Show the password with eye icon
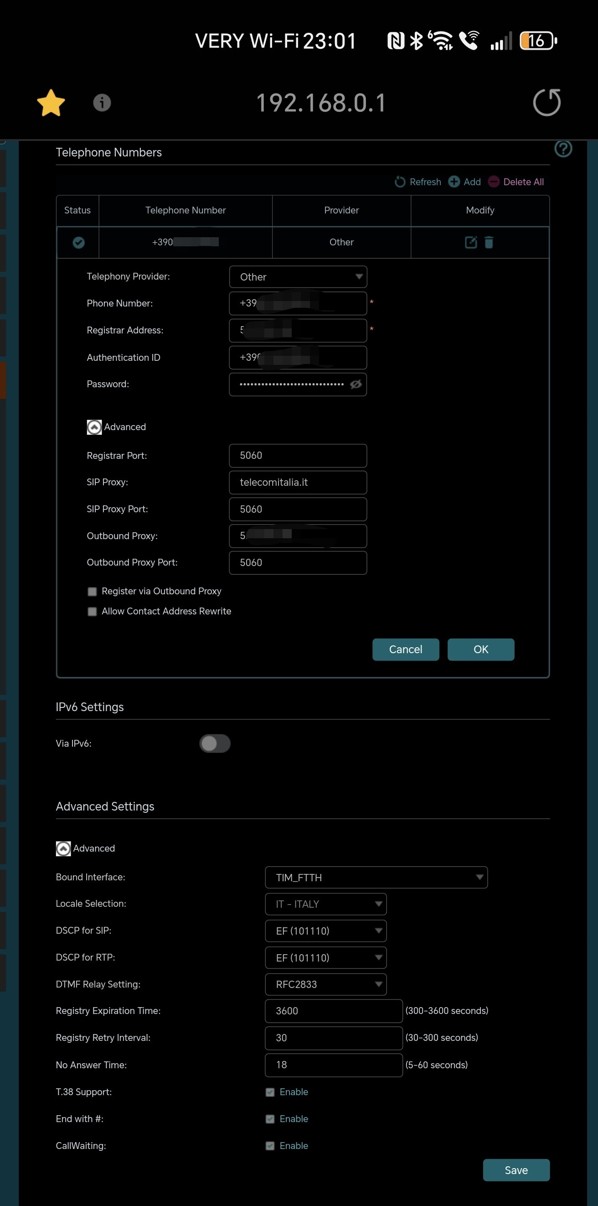This screenshot has height=1206, width=598. 356,385
